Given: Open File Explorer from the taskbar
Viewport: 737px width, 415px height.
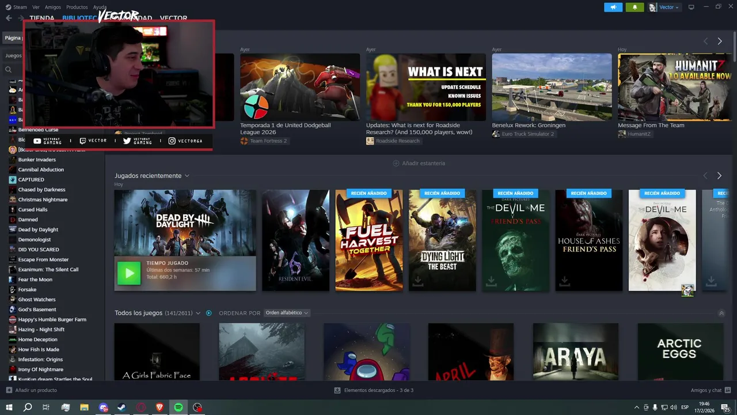Looking at the screenshot, I should click(x=84, y=408).
